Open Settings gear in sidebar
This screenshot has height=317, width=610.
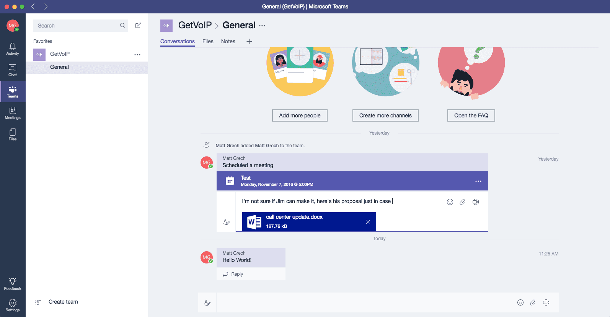(x=13, y=305)
